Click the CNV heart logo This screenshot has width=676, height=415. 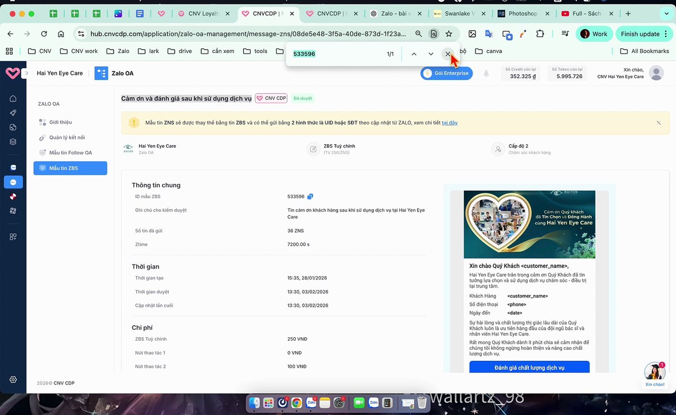tap(13, 73)
